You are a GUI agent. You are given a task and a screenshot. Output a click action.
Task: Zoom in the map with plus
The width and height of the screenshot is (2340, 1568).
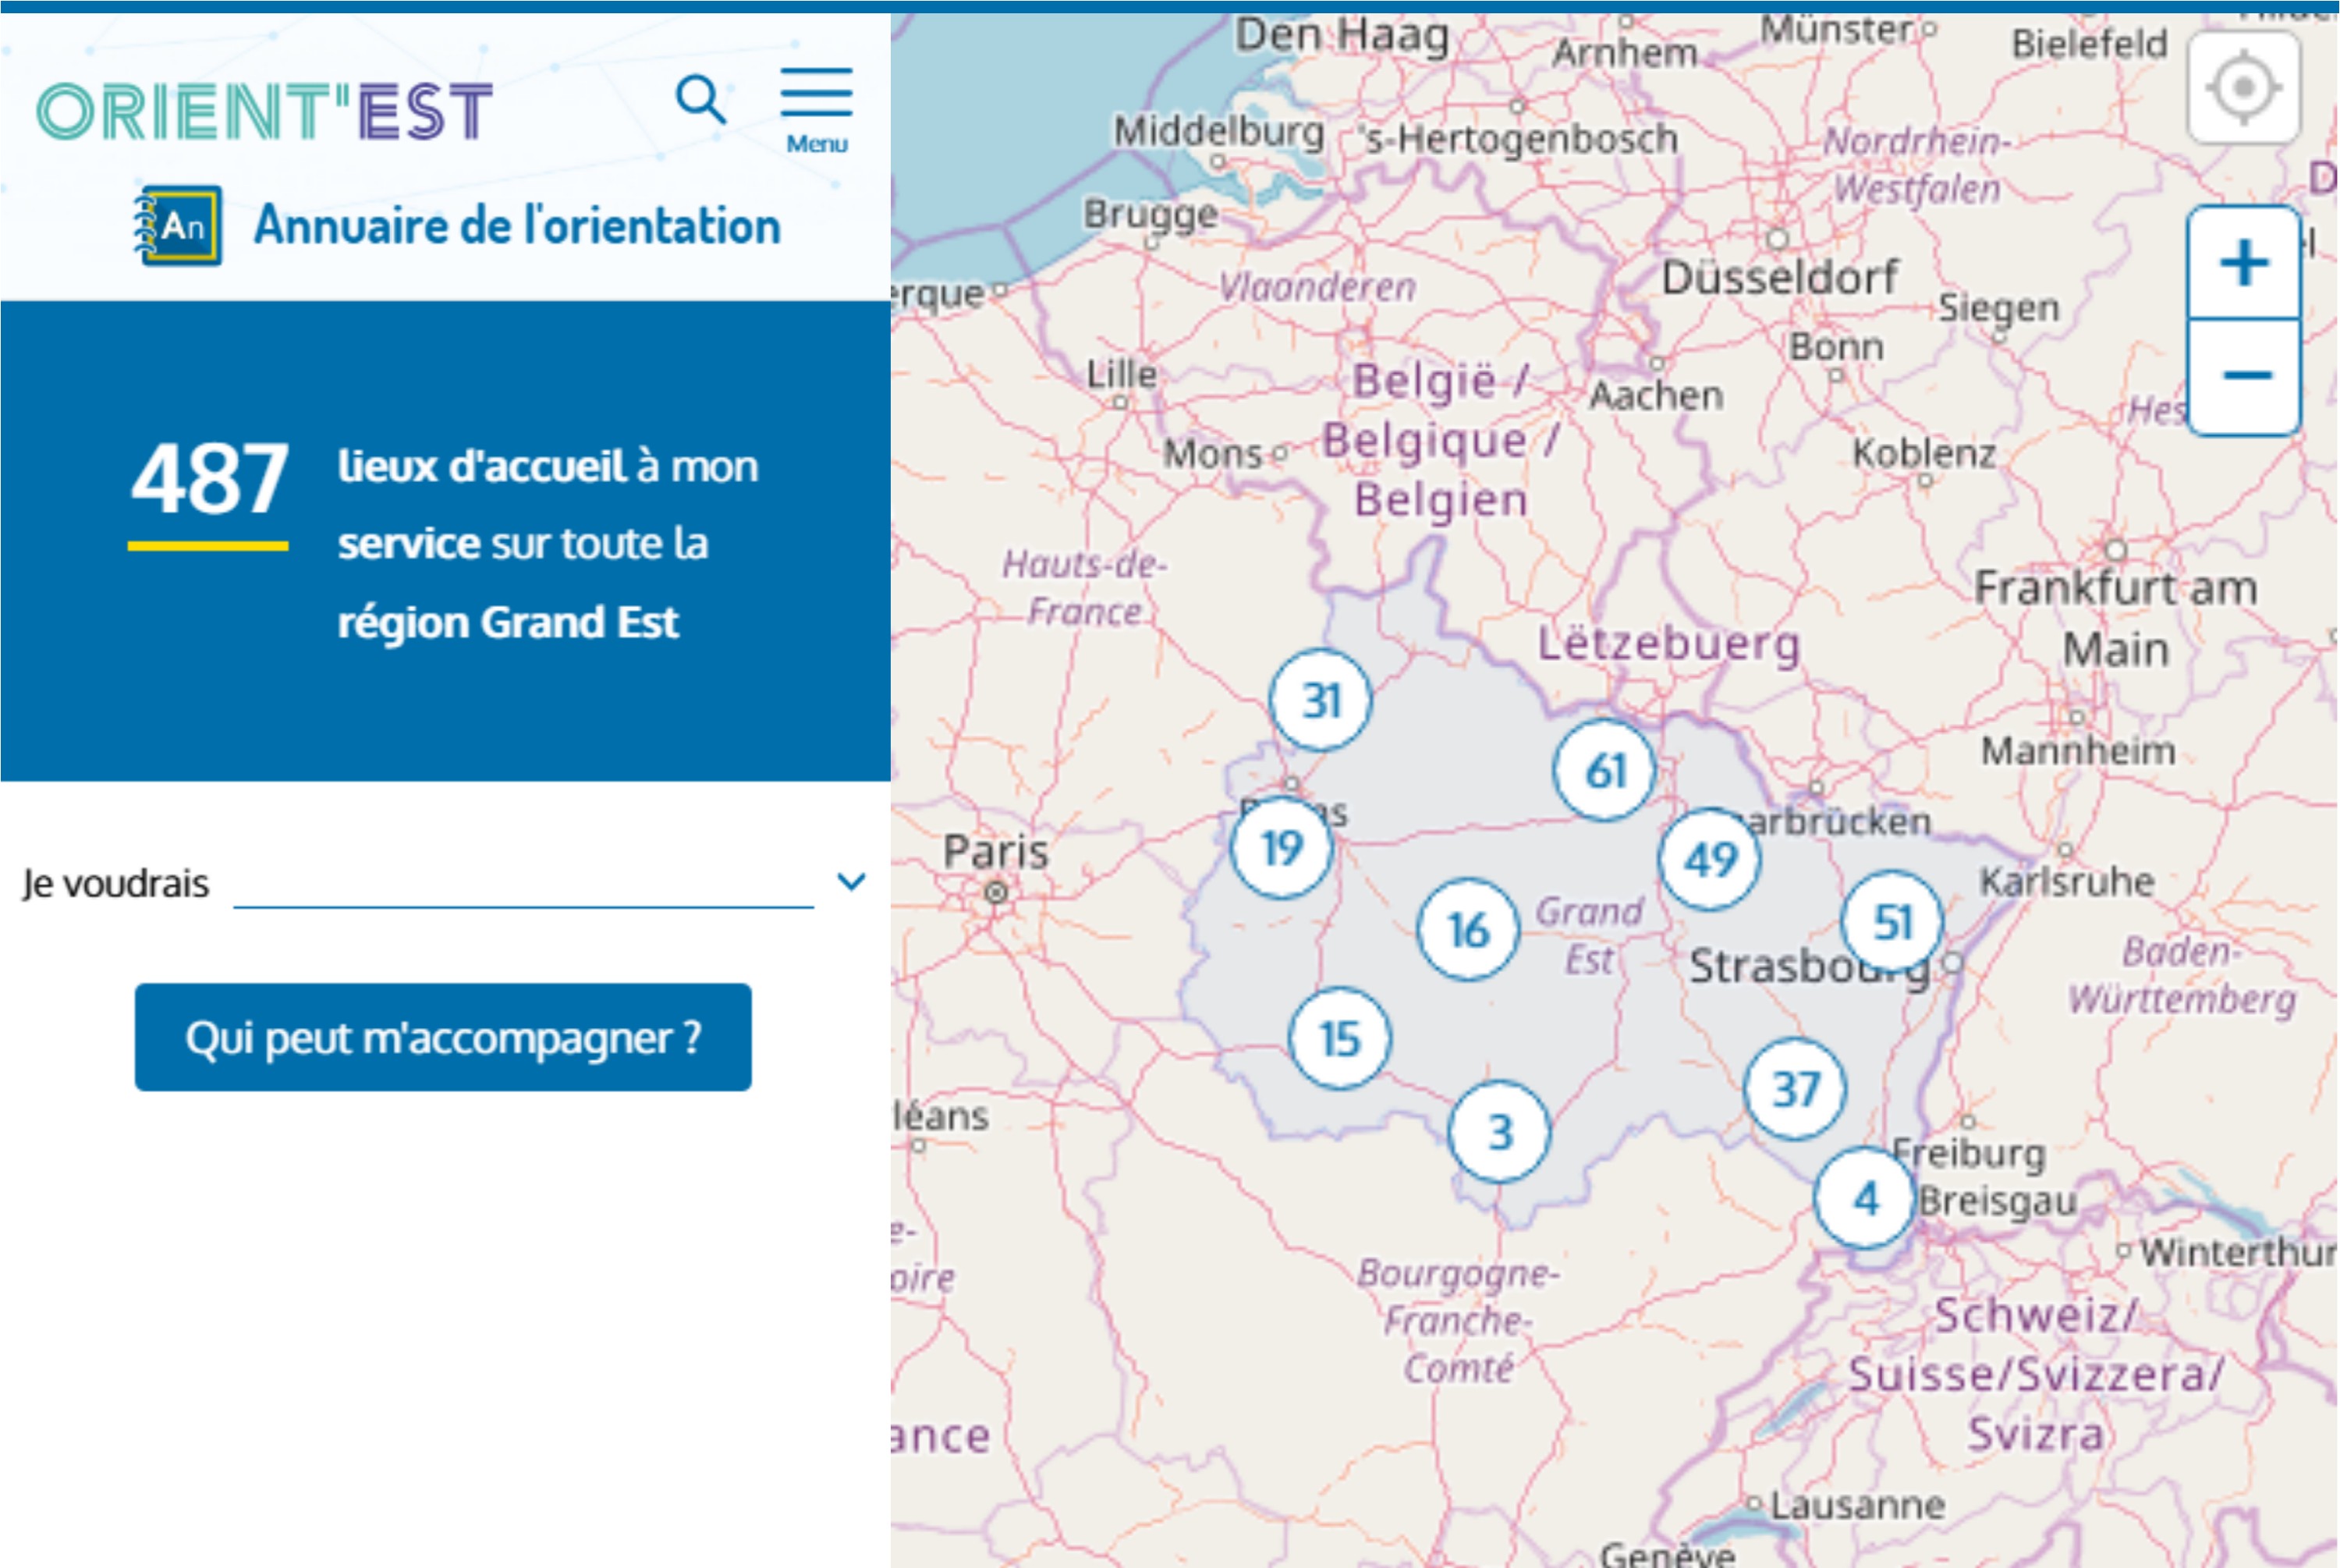tap(2244, 263)
